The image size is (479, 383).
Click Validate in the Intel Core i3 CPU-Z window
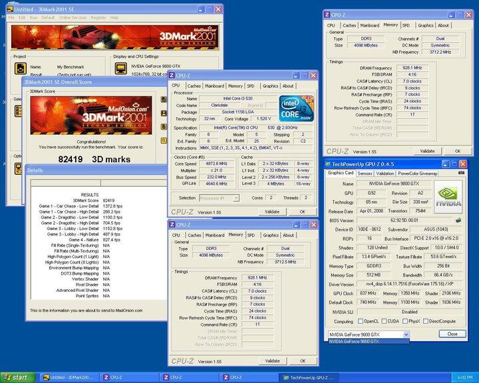click(272, 211)
